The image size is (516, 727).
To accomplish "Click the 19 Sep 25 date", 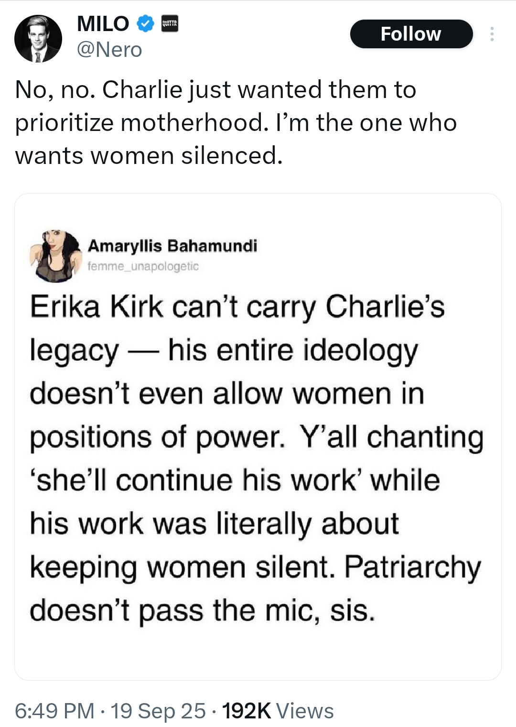I will pos(158,711).
